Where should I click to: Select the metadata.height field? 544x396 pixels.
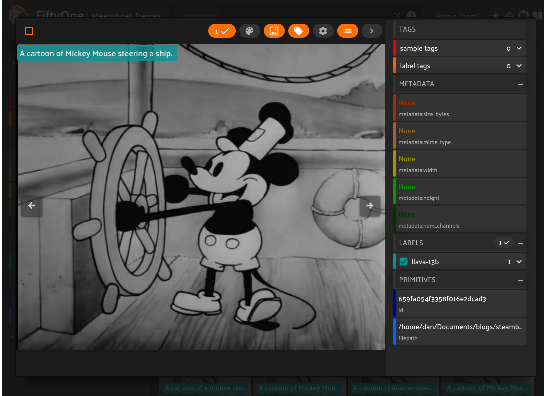point(459,192)
